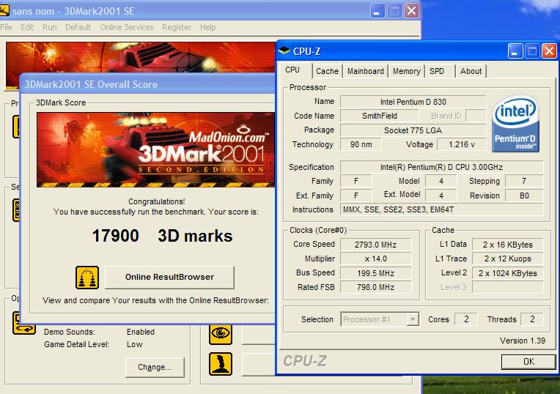The height and width of the screenshot is (394, 560).
Task: Click the Game Detail Level value 'Low'
Action: click(x=135, y=344)
